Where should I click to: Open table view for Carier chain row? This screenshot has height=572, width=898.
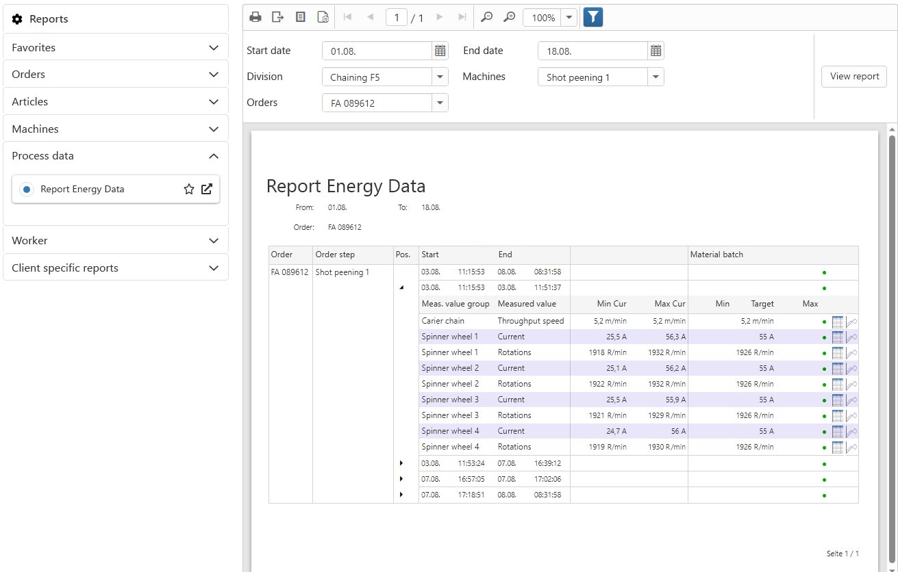tap(838, 322)
